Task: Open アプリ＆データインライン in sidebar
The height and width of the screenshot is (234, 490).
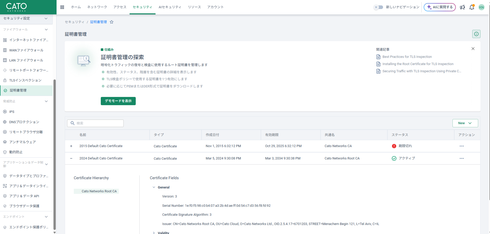Action: pyautogui.click(x=26, y=186)
